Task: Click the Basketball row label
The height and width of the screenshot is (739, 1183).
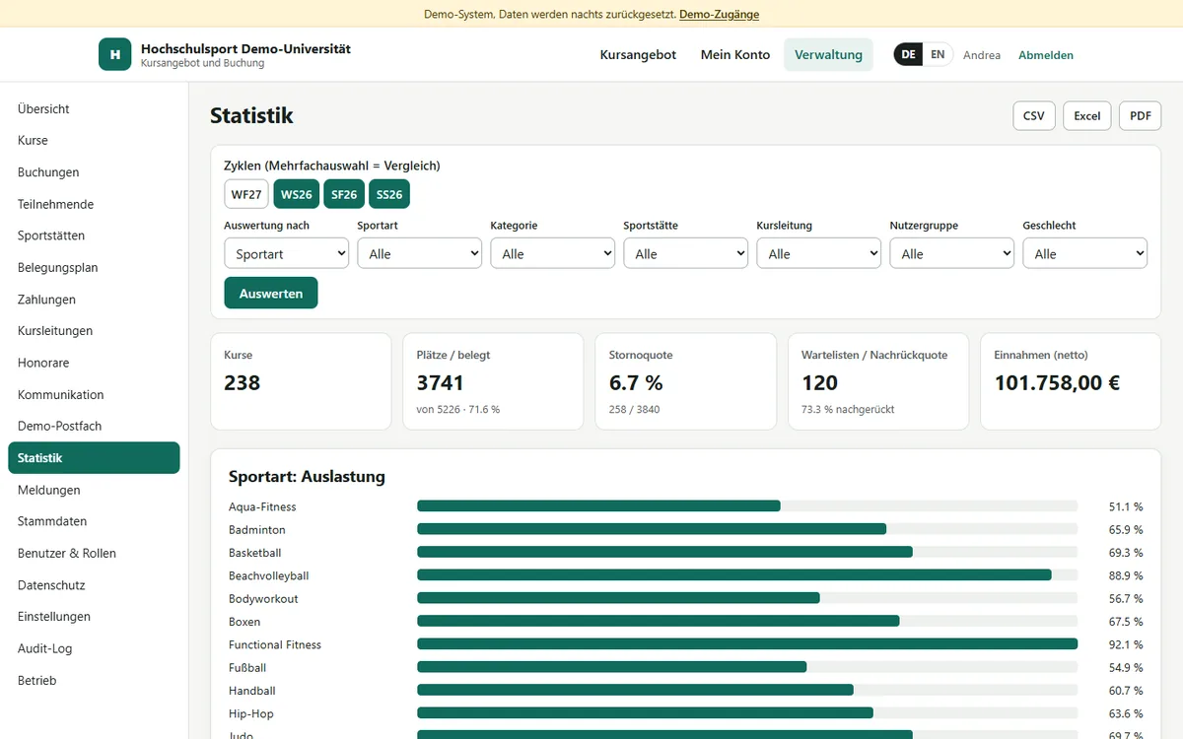Action: tap(255, 553)
